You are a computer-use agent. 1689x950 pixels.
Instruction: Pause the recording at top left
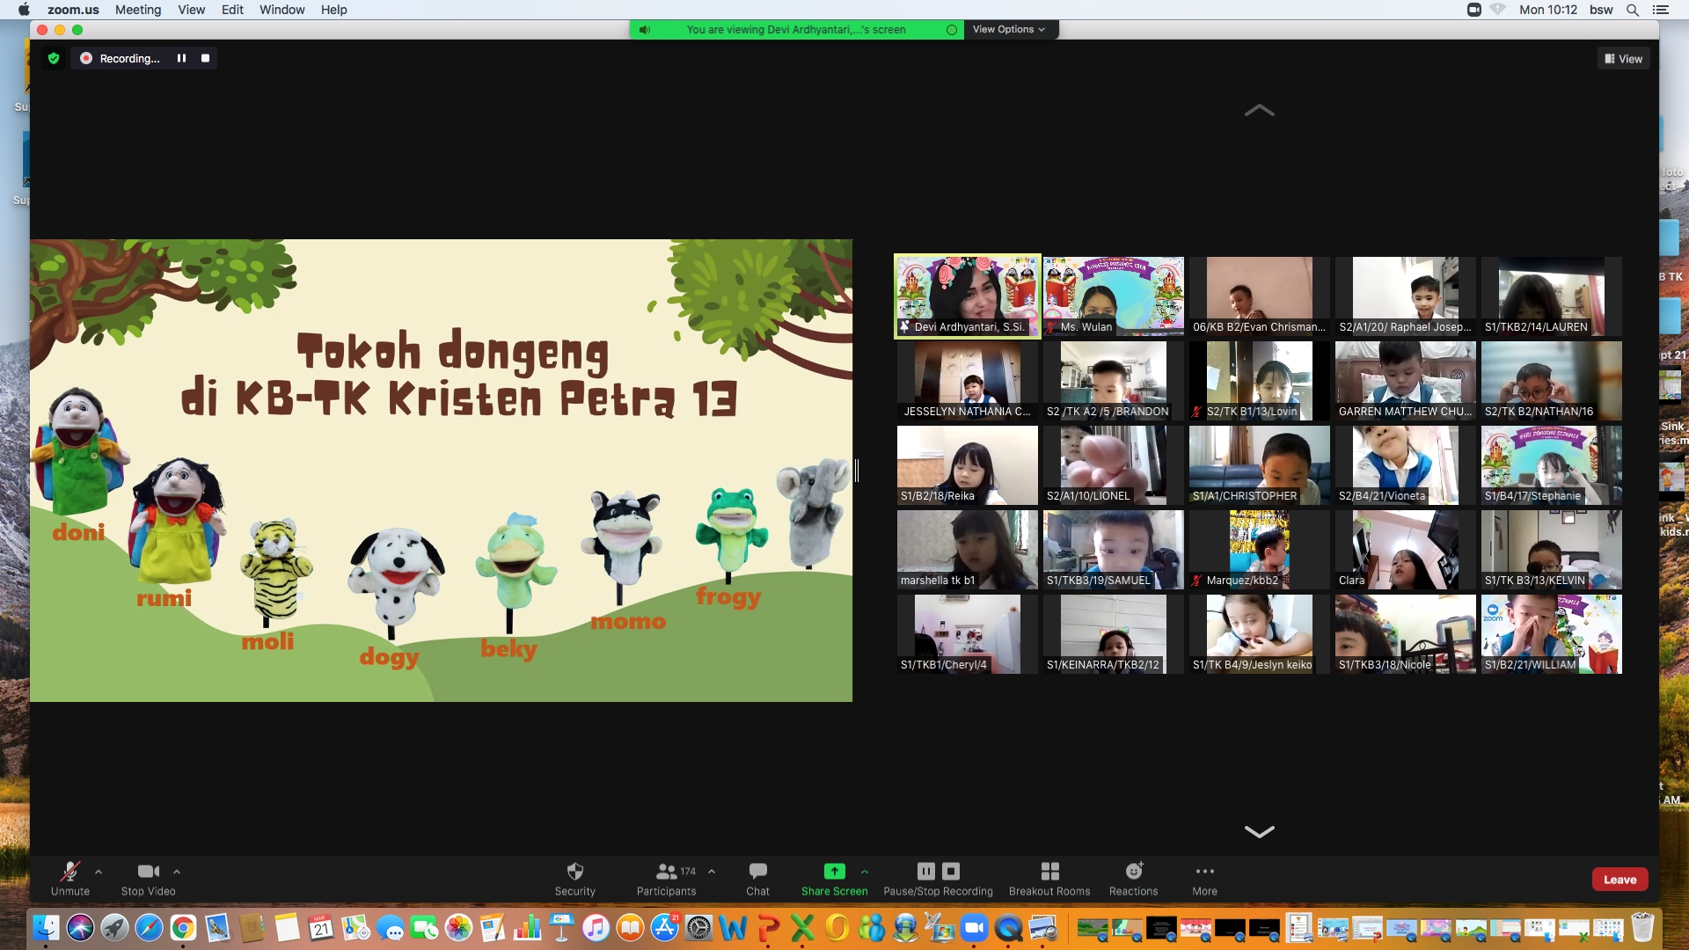click(181, 58)
